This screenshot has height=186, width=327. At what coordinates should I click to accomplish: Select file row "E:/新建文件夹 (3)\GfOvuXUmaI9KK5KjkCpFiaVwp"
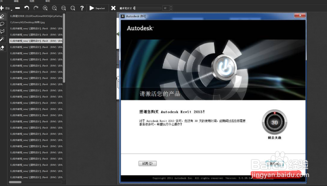(x=36, y=16)
